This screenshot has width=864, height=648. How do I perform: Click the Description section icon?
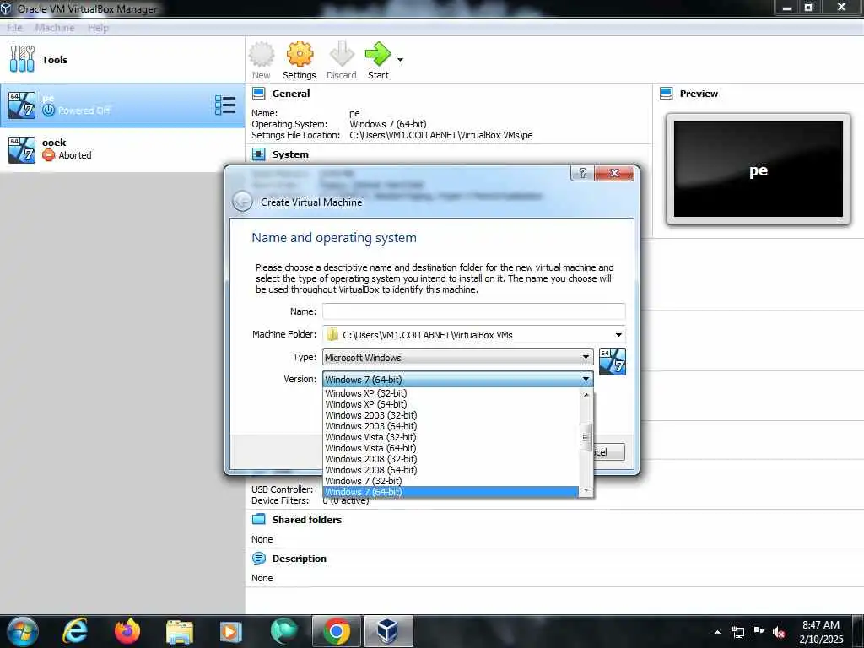(x=259, y=559)
